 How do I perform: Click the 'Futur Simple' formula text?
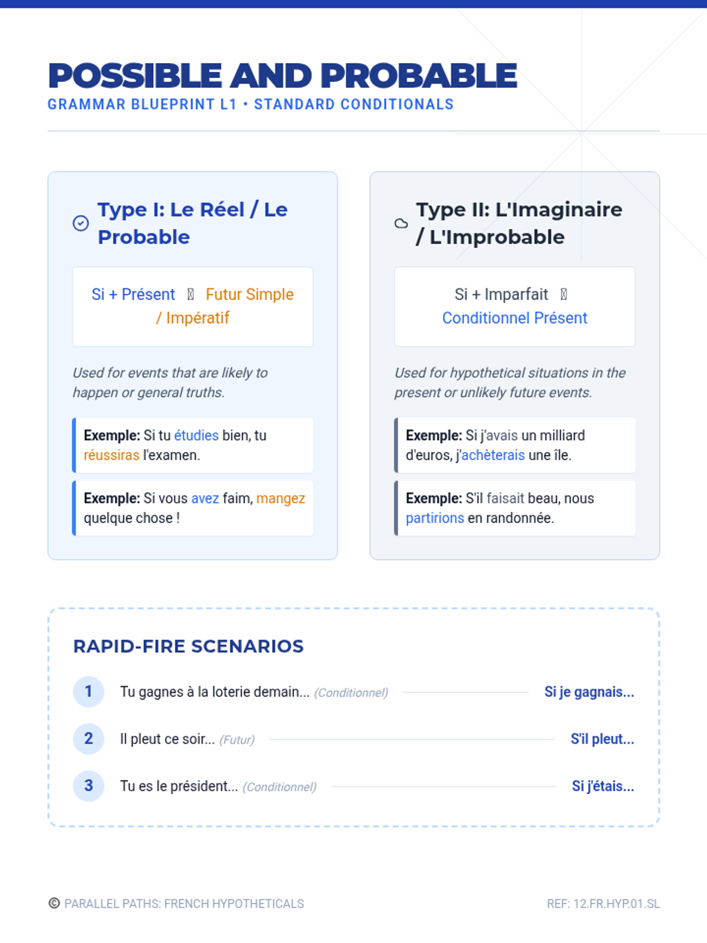pos(249,294)
